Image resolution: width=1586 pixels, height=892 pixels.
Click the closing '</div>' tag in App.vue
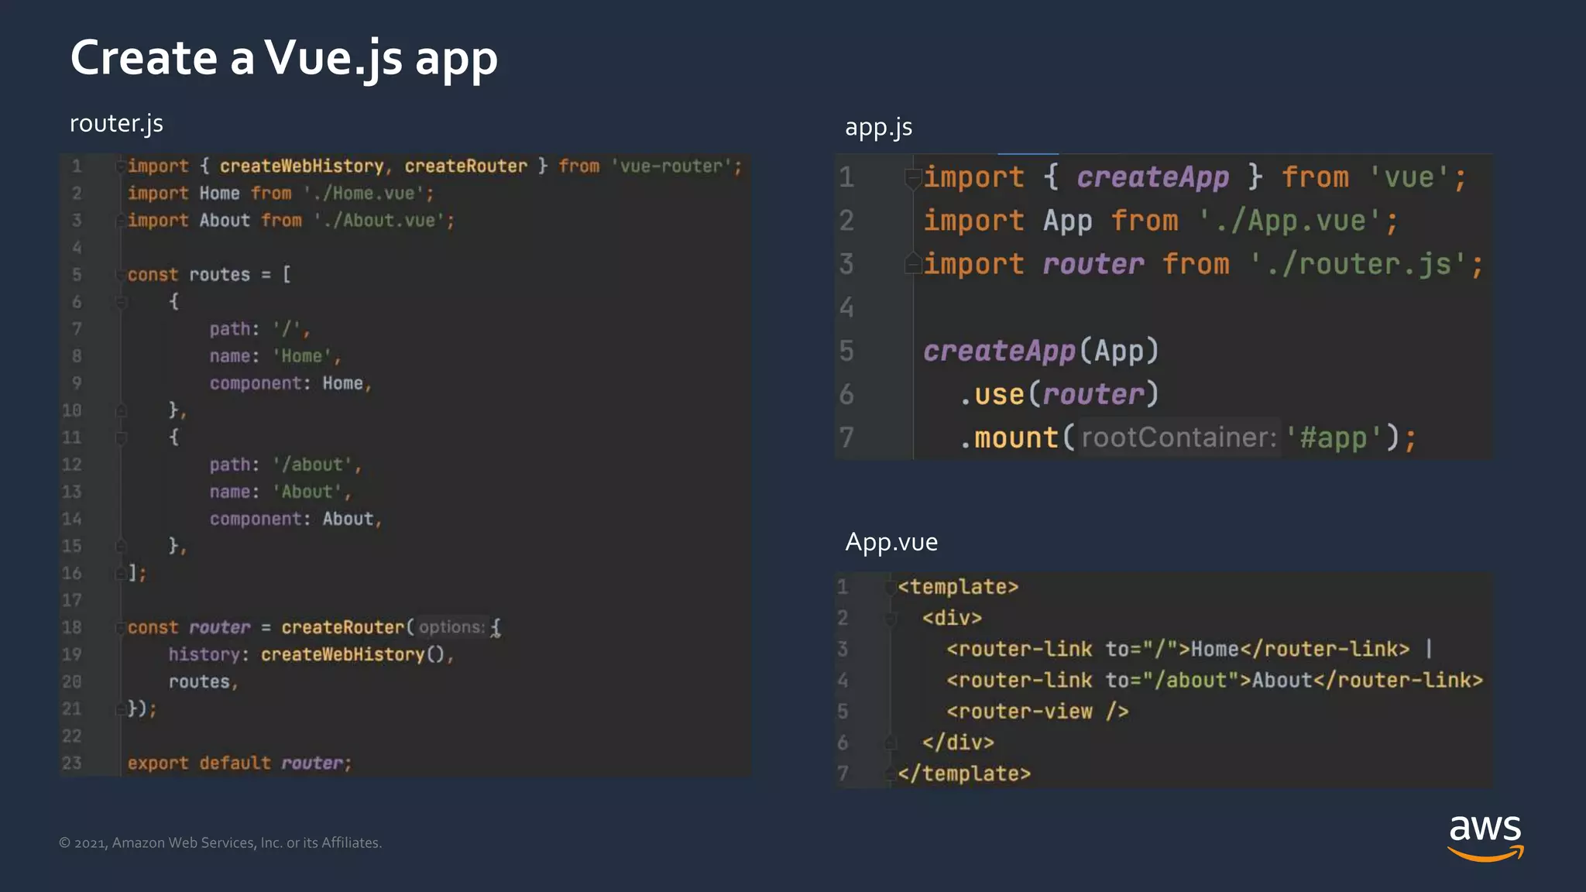tap(958, 743)
